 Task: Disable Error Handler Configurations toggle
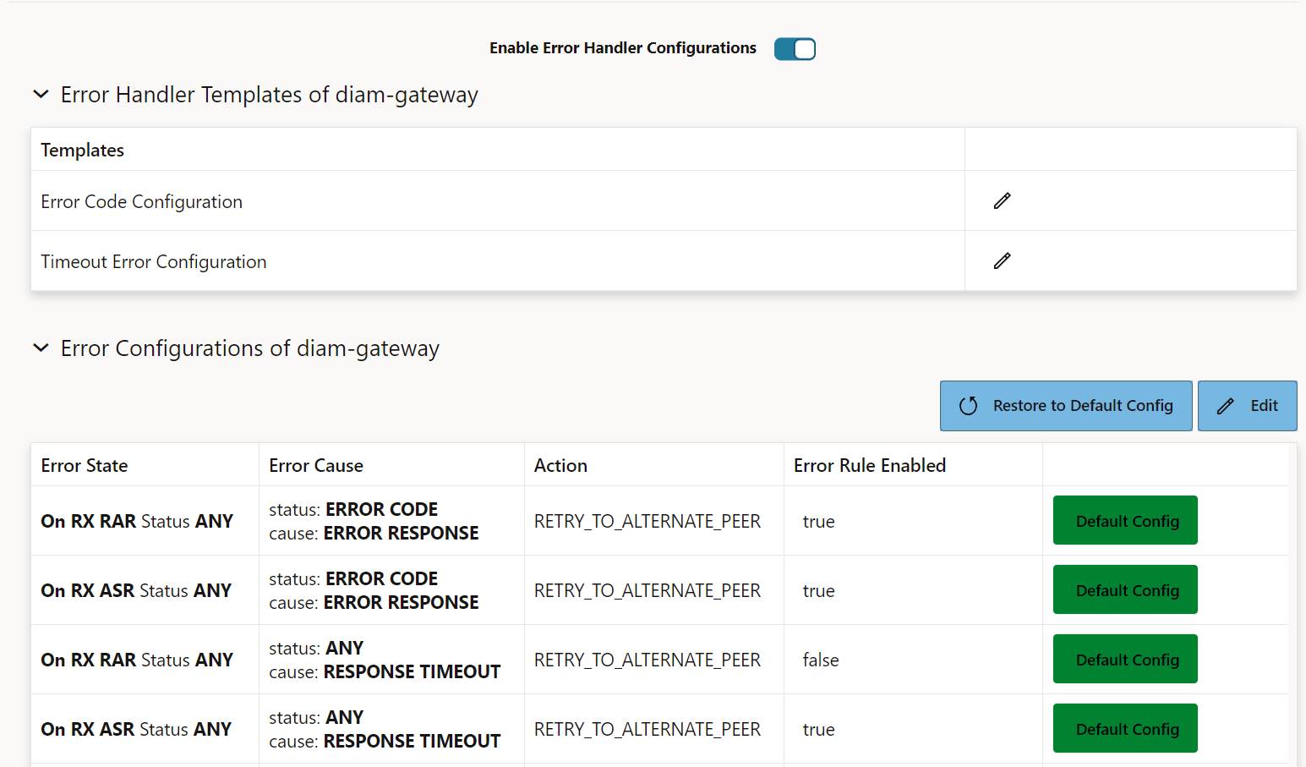tap(794, 48)
